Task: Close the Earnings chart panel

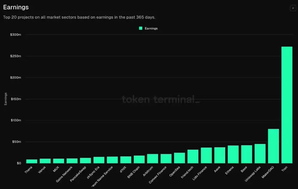Action: click(x=293, y=8)
